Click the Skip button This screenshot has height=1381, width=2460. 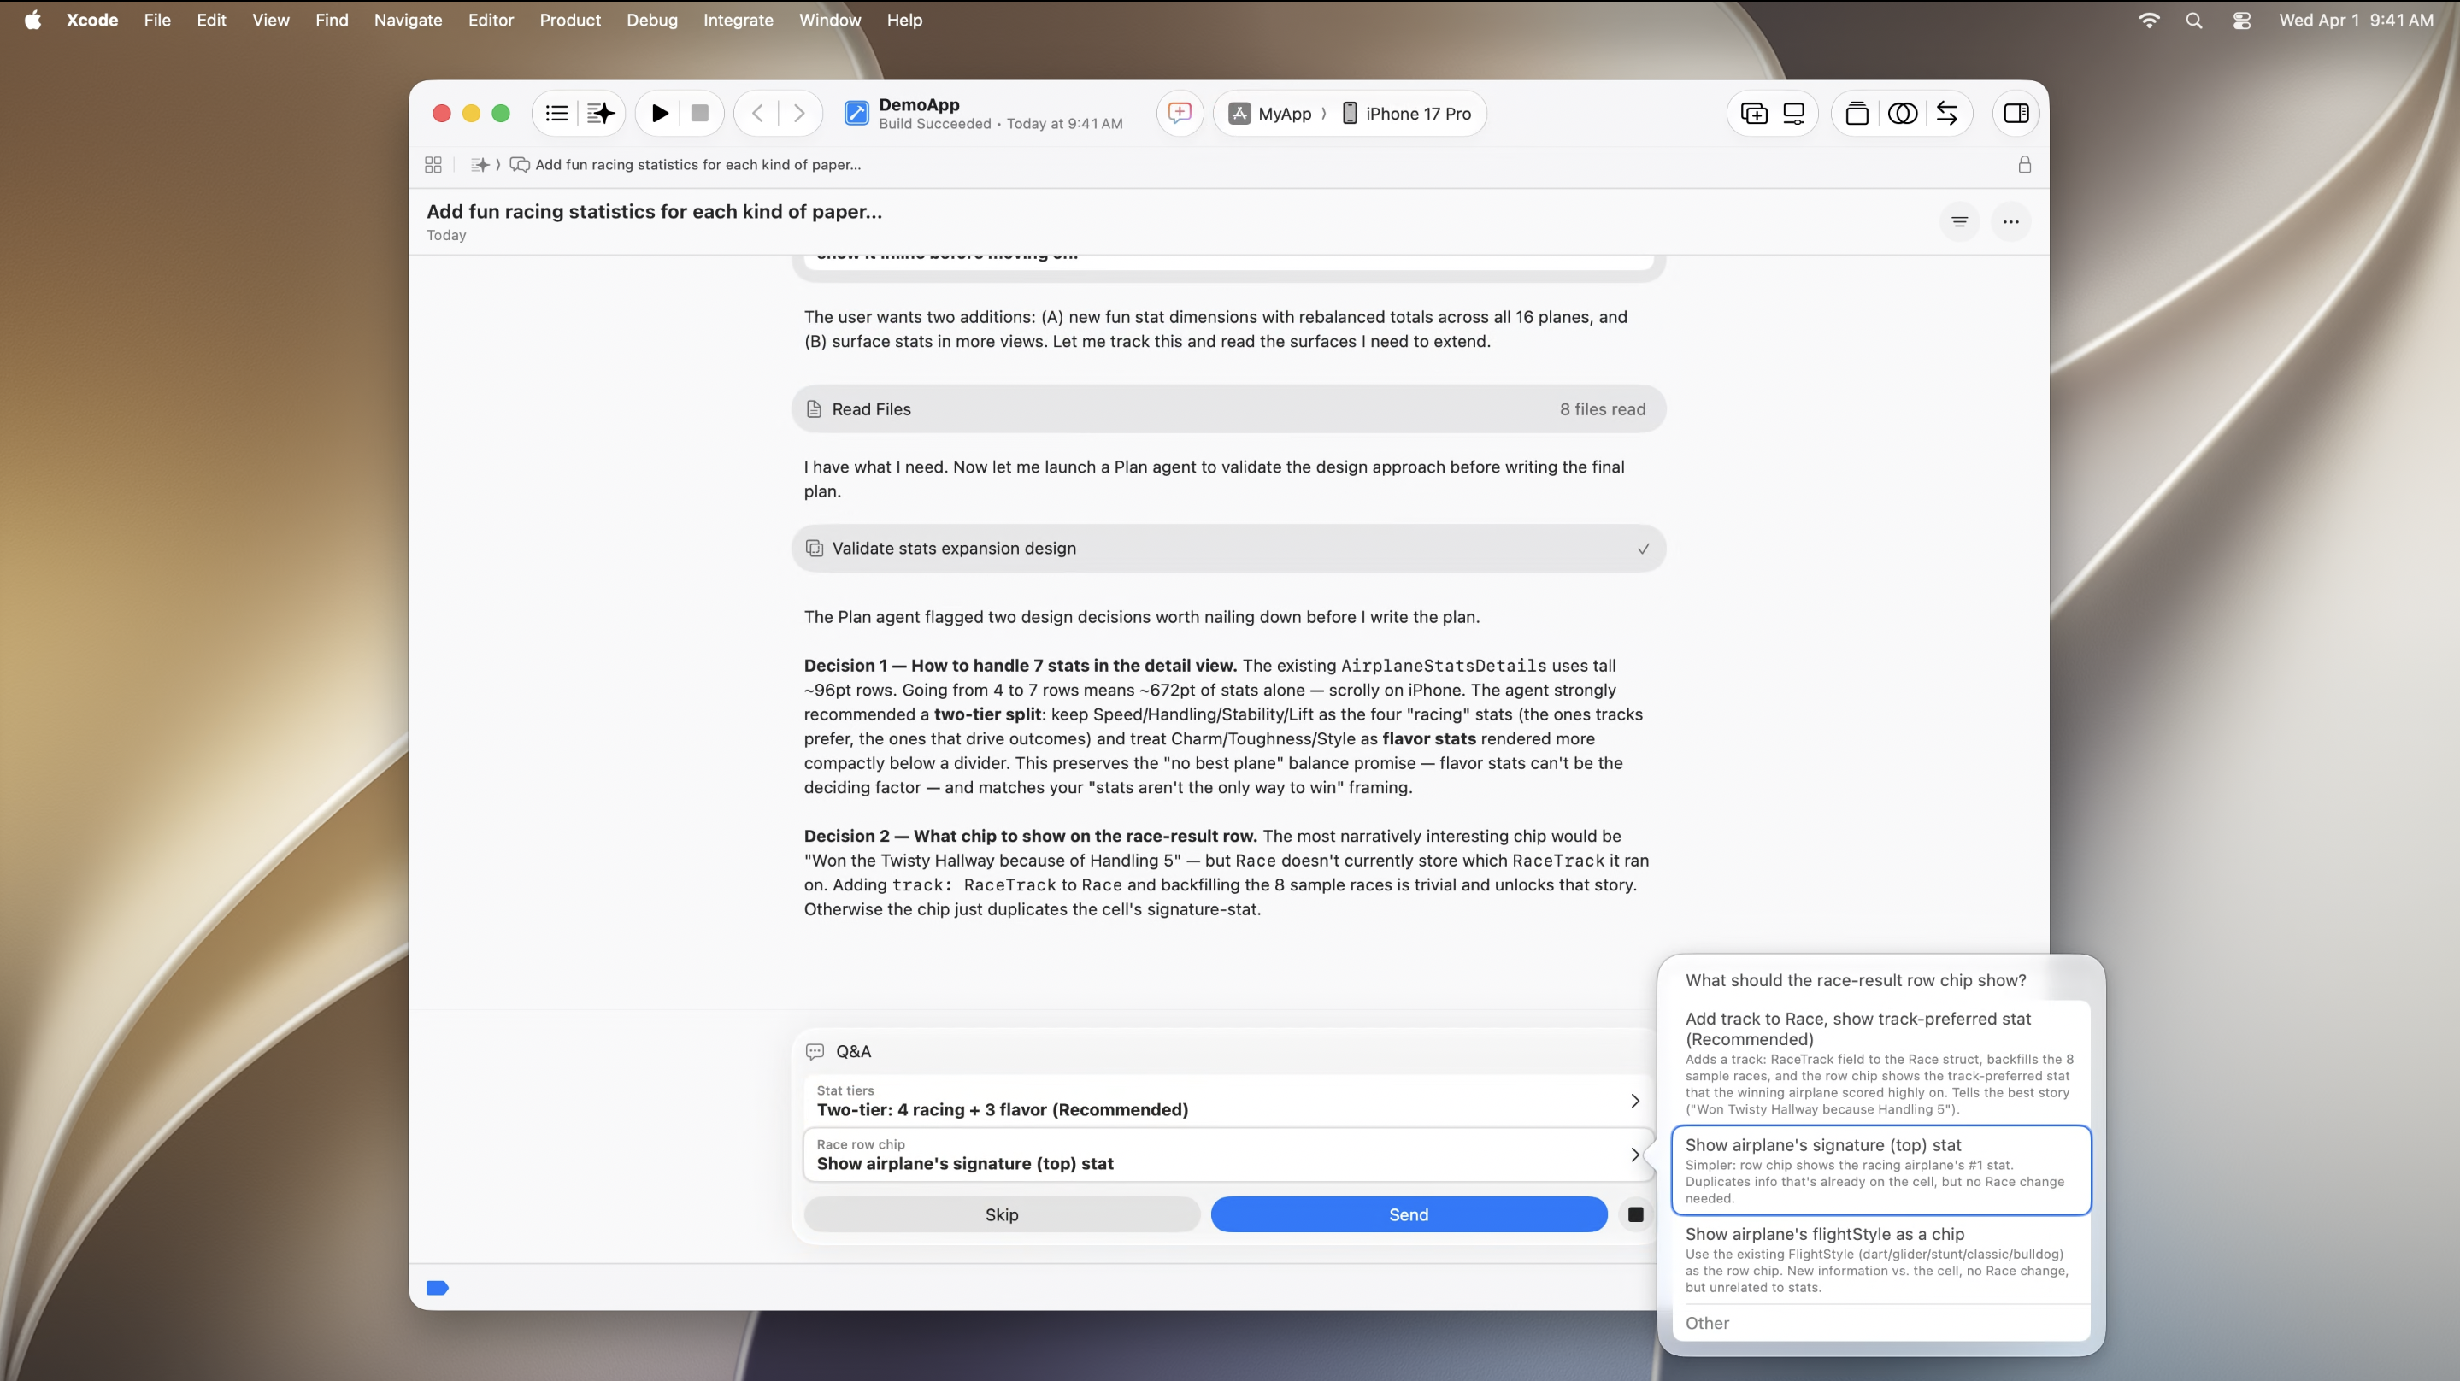point(1002,1214)
